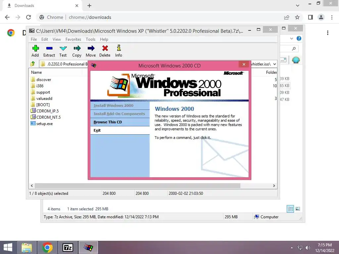Open Chrome side panel icon

tap(311, 17)
